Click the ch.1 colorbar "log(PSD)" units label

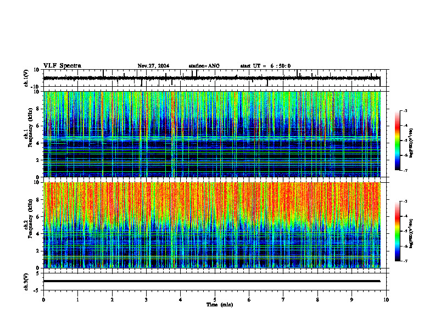(411, 143)
